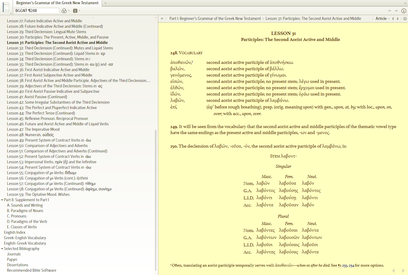Click the Greek word ἀποθανών in the vocabulary
Image resolution: width=408 pixels, height=275 pixels.
coord(181,63)
